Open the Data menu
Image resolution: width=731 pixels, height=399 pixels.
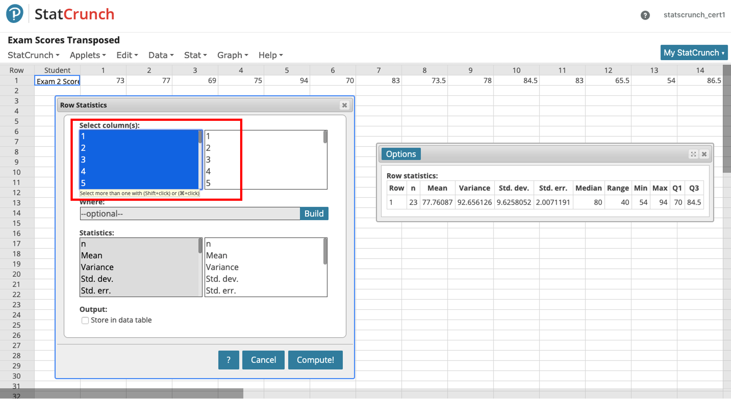pyautogui.click(x=161, y=55)
